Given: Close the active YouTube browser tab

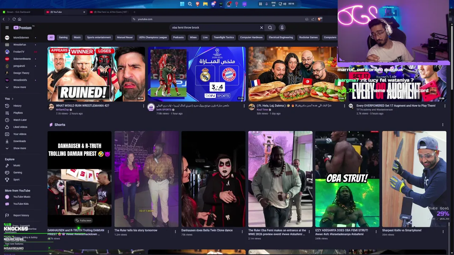Looking at the screenshot, I should coord(84,12).
